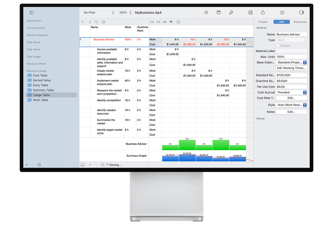This screenshot has width=333, height=248.
Task: Open the Gantt Chart view
Action: point(34,21)
